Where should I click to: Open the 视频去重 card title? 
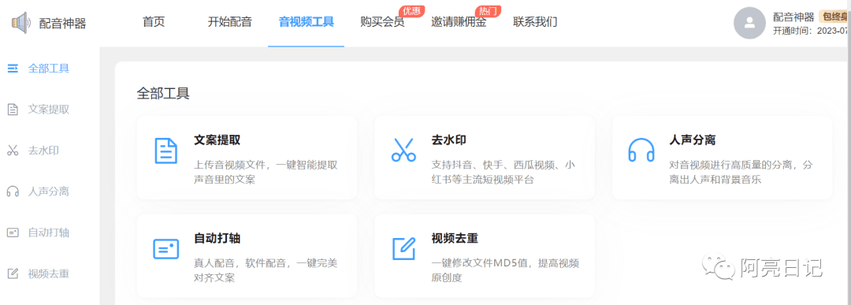(455, 238)
